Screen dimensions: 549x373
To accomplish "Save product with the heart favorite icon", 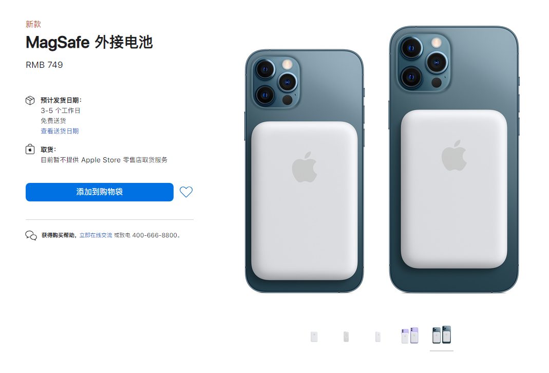I will tap(186, 192).
